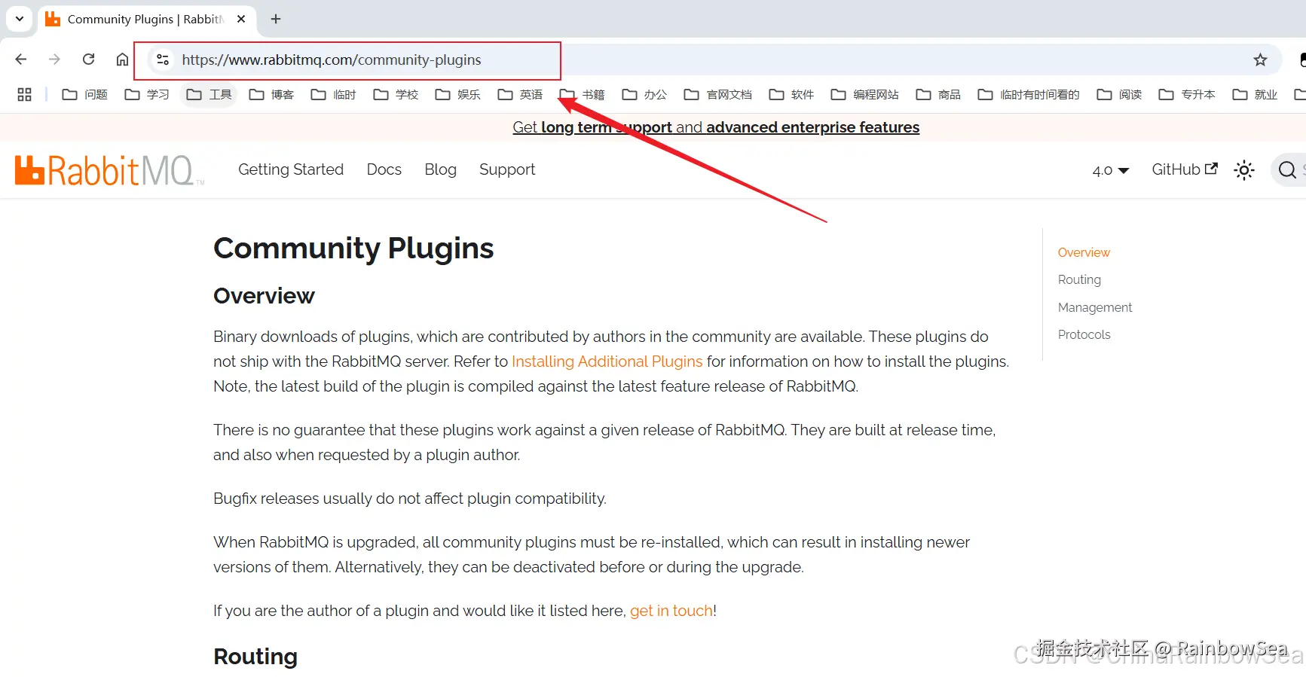Click the 'Bugfix releases usually' sentence

click(x=410, y=499)
